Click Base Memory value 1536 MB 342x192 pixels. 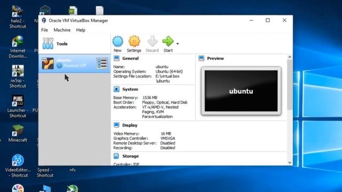pos(150,98)
